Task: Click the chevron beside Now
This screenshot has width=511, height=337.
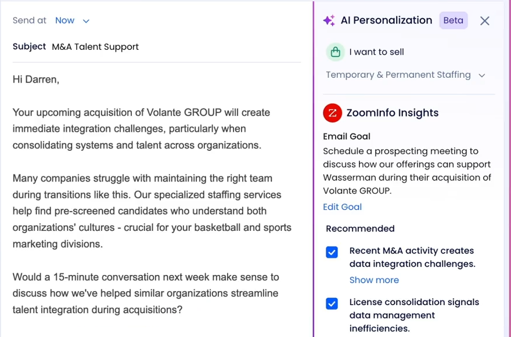Action: pos(86,21)
